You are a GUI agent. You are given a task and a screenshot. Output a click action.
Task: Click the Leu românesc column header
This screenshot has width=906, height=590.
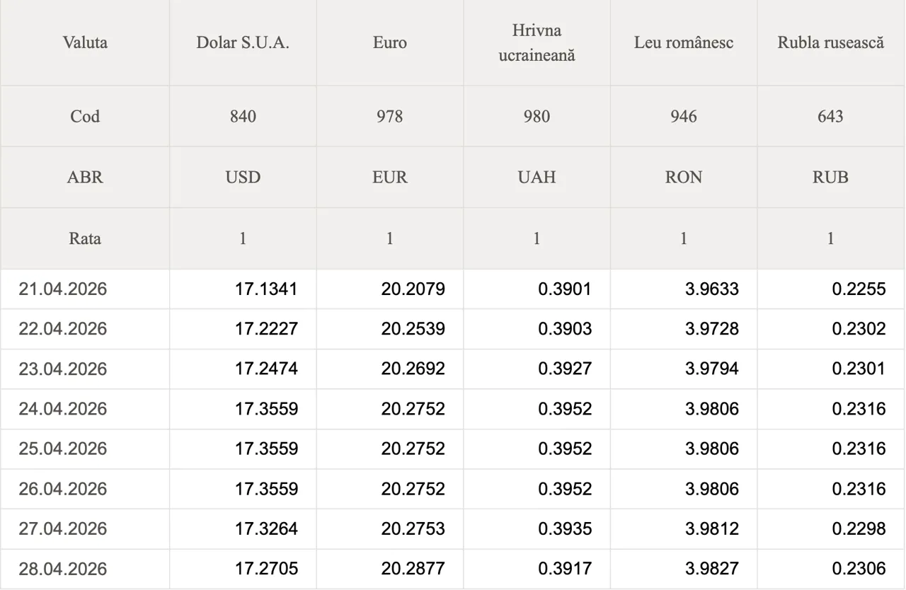[x=684, y=42]
